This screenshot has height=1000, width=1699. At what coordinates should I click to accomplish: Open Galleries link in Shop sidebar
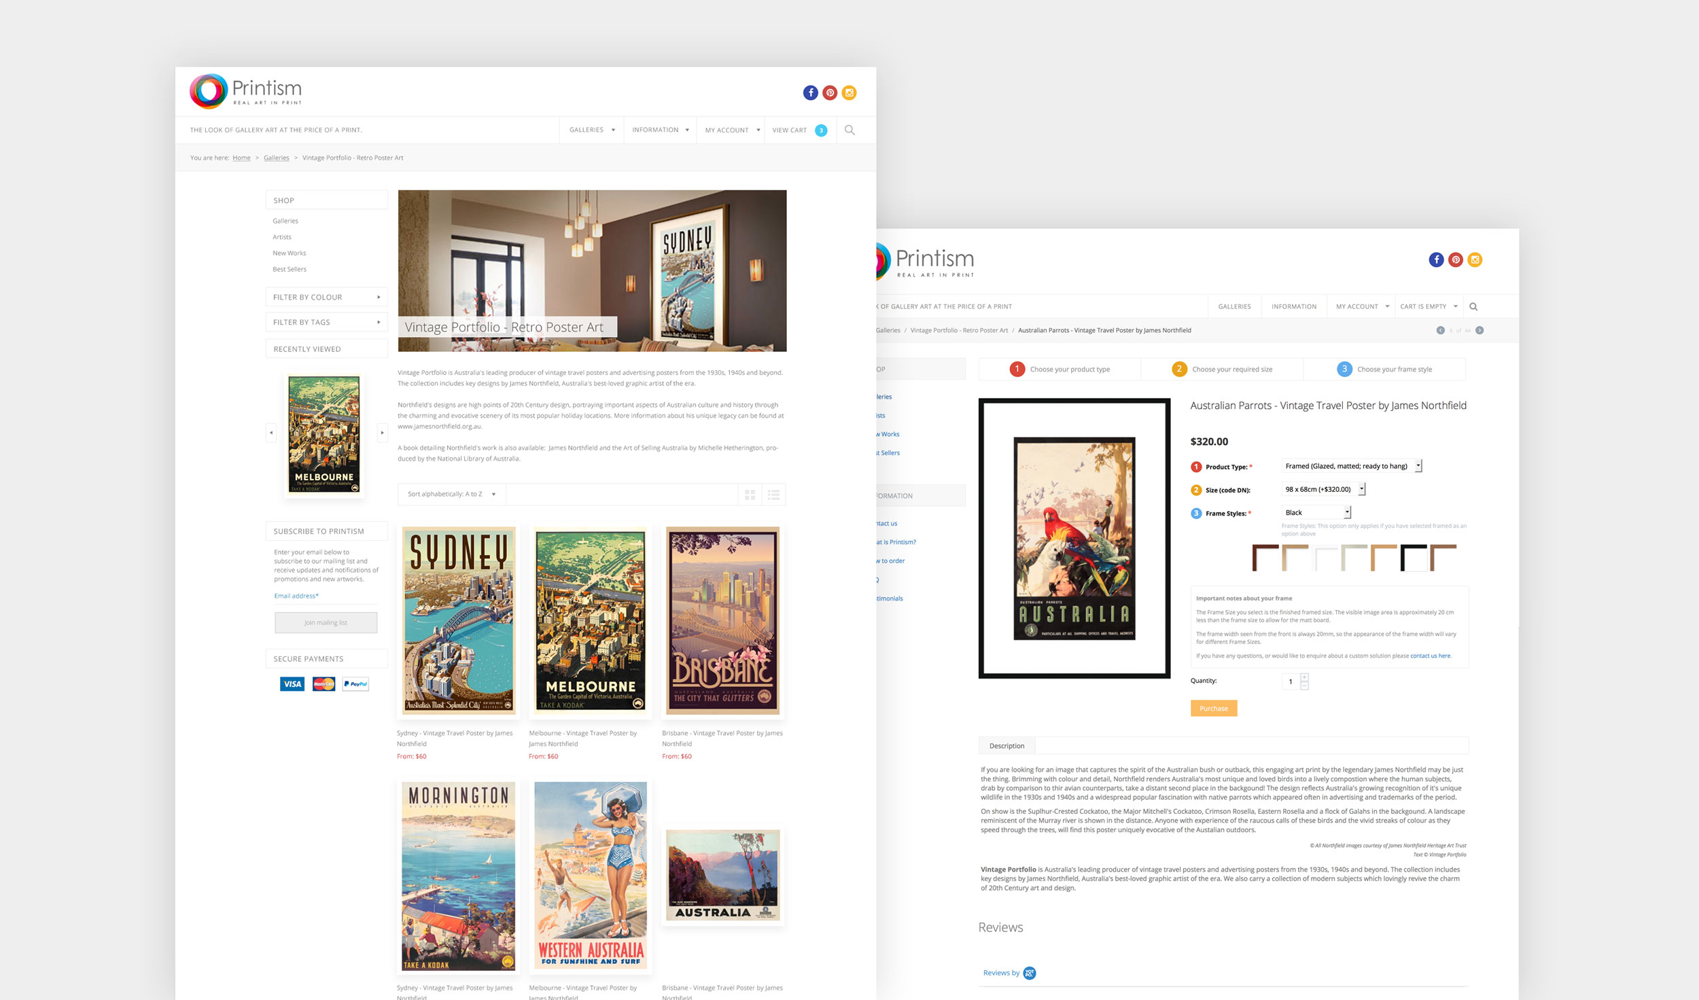pos(285,221)
